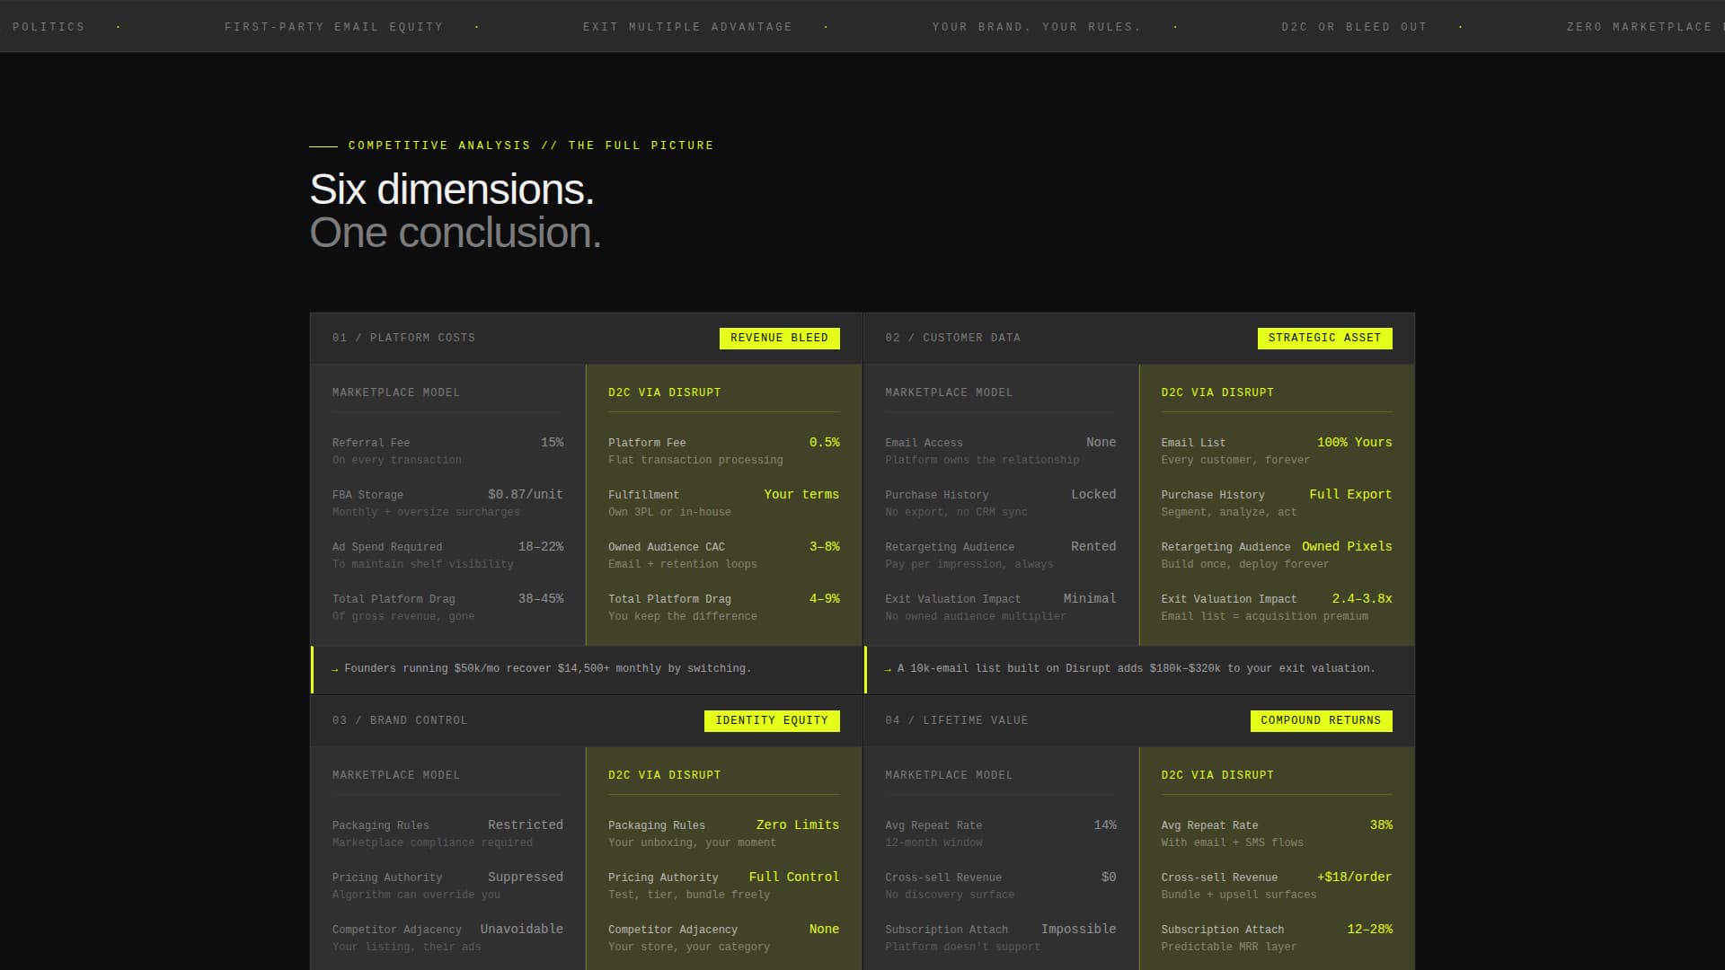Click Ad Spend Required 18–22% value
1725x970 pixels.
pos(541,547)
